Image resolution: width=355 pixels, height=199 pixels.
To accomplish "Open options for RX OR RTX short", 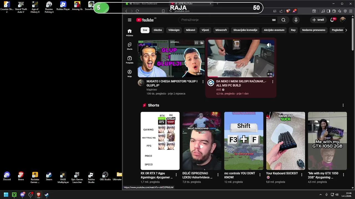I will pyautogui.click(x=176, y=175).
